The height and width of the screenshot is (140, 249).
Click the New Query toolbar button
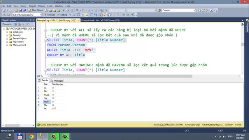click(35, 10)
